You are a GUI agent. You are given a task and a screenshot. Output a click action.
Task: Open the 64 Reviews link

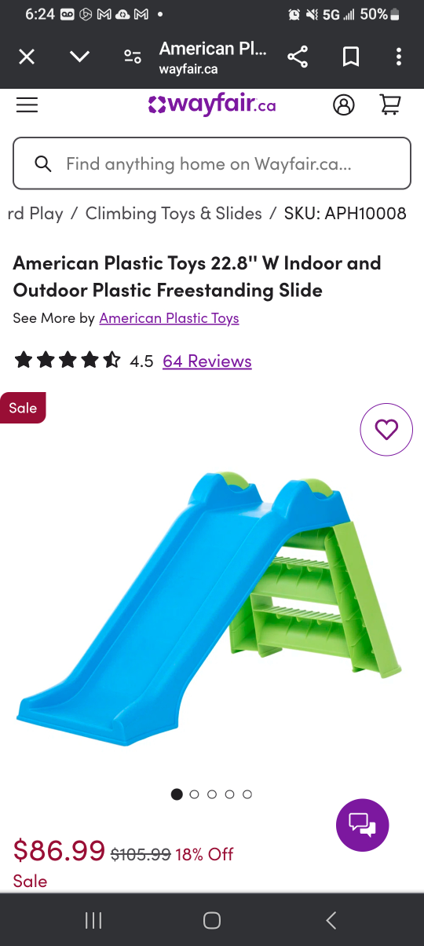tap(207, 361)
